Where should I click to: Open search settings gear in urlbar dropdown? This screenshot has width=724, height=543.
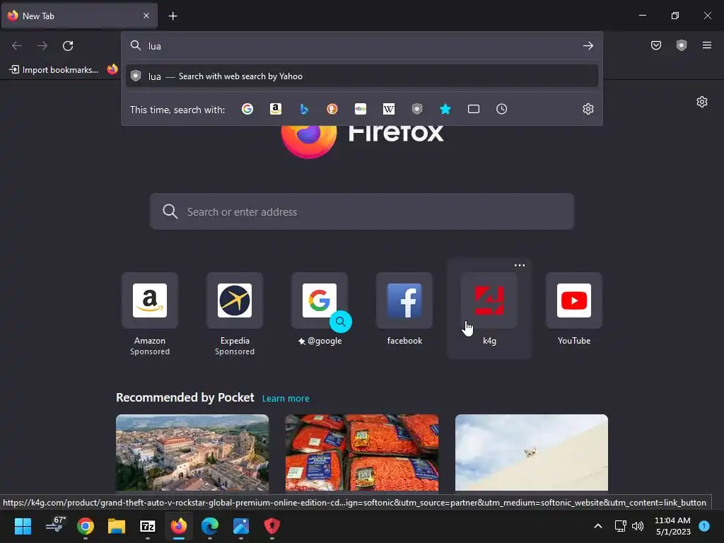[588, 109]
